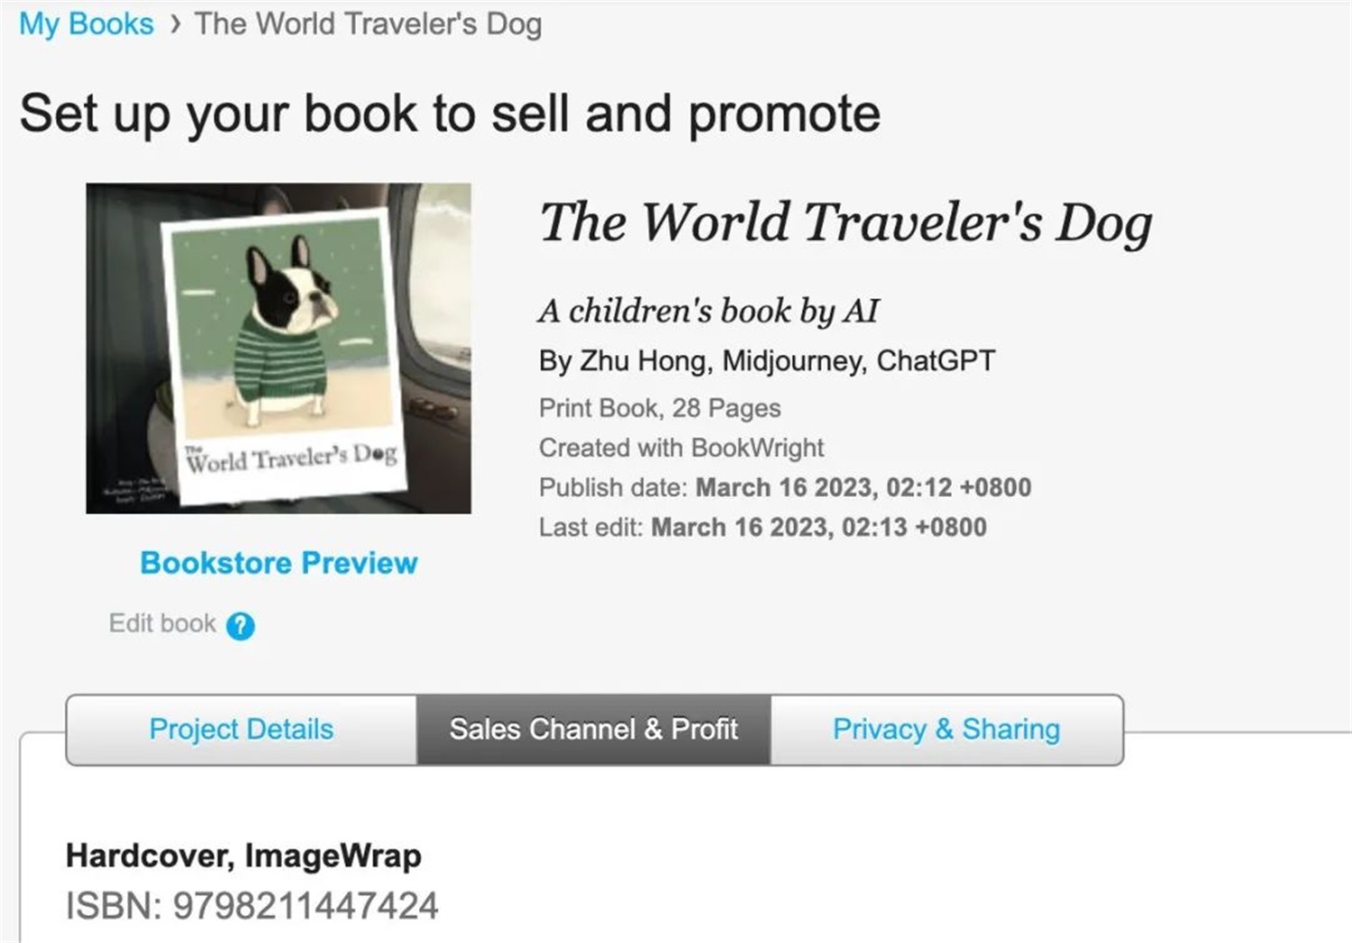Viewport: 1352px width, 943px height.
Task: Click the Set up your book heading
Action: tap(450, 114)
